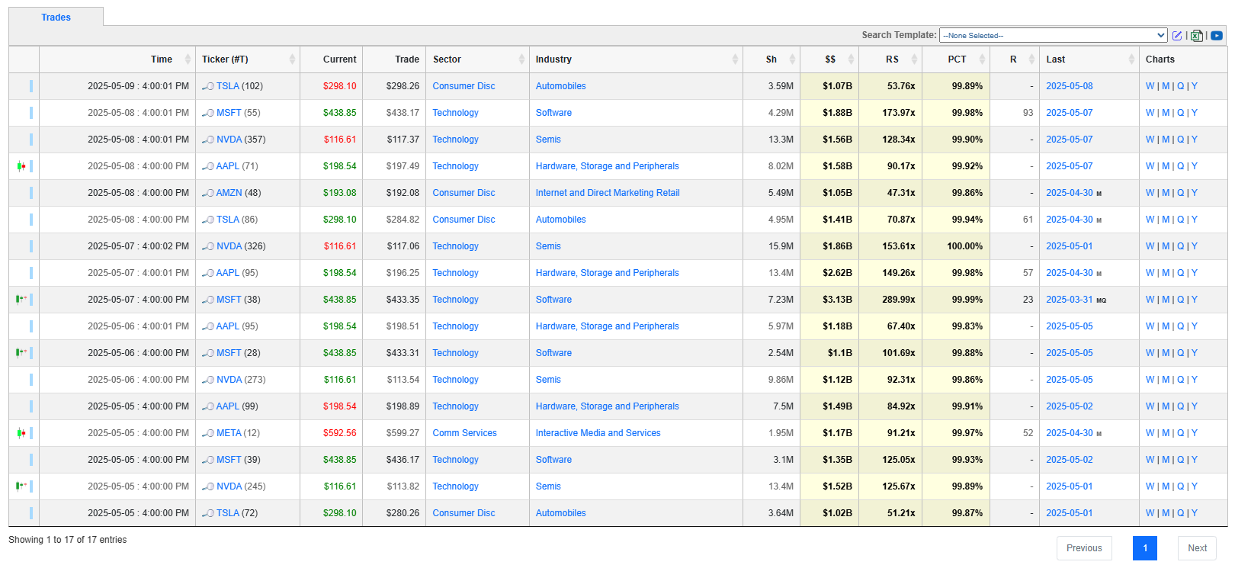
Task: Sort by the R column arrows
Action: (x=1031, y=59)
